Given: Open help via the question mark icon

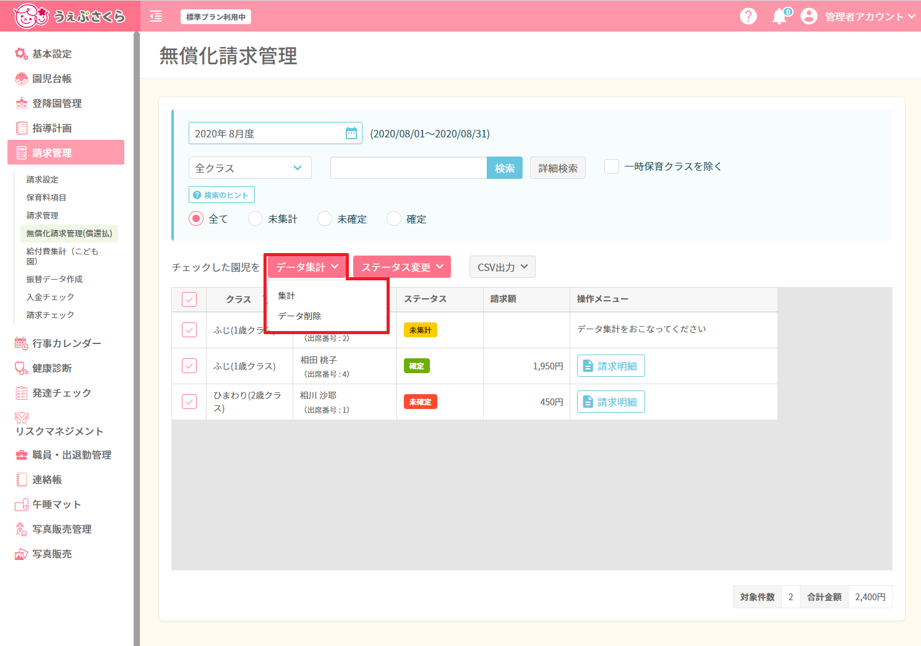Looking at the screenshot, I should (x=748, y=16).
